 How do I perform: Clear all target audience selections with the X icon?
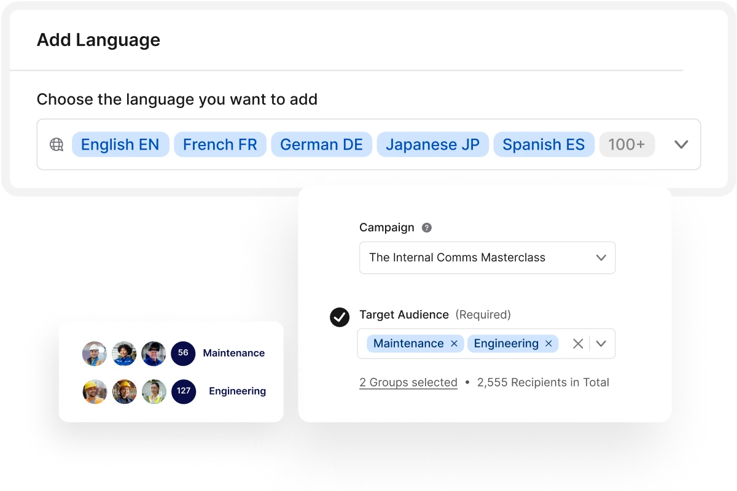577,344
